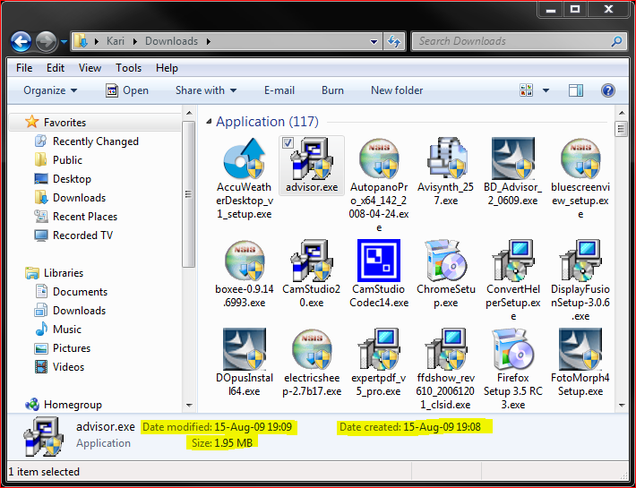Click the E-mail toolbar button
This screenshot has height=488, width=636.
coord(279,90)
